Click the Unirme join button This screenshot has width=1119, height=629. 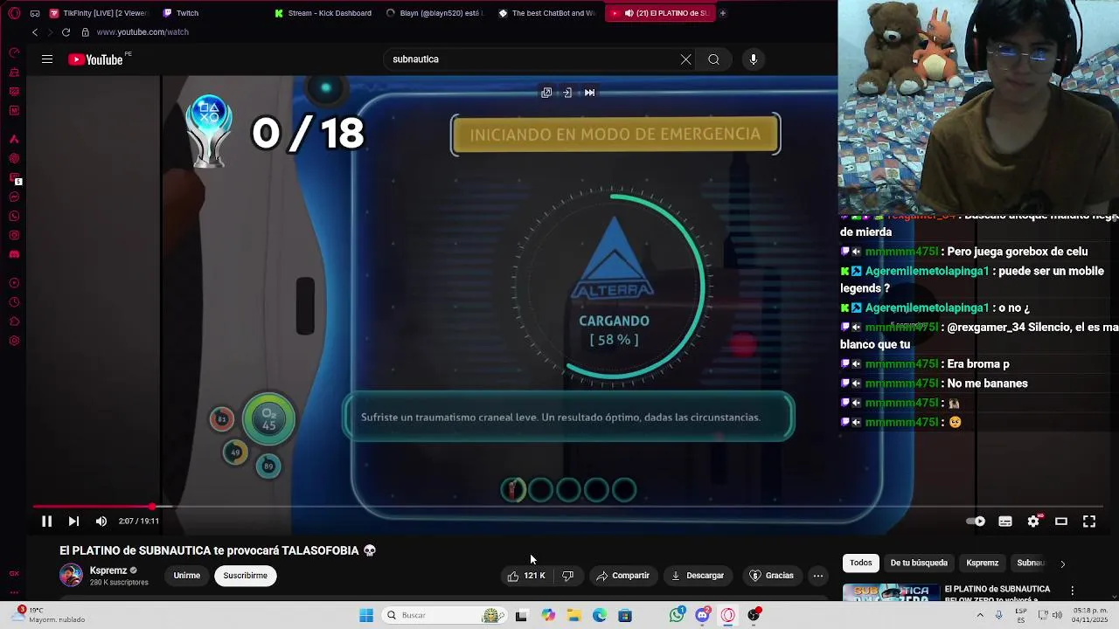coord(187,576)
